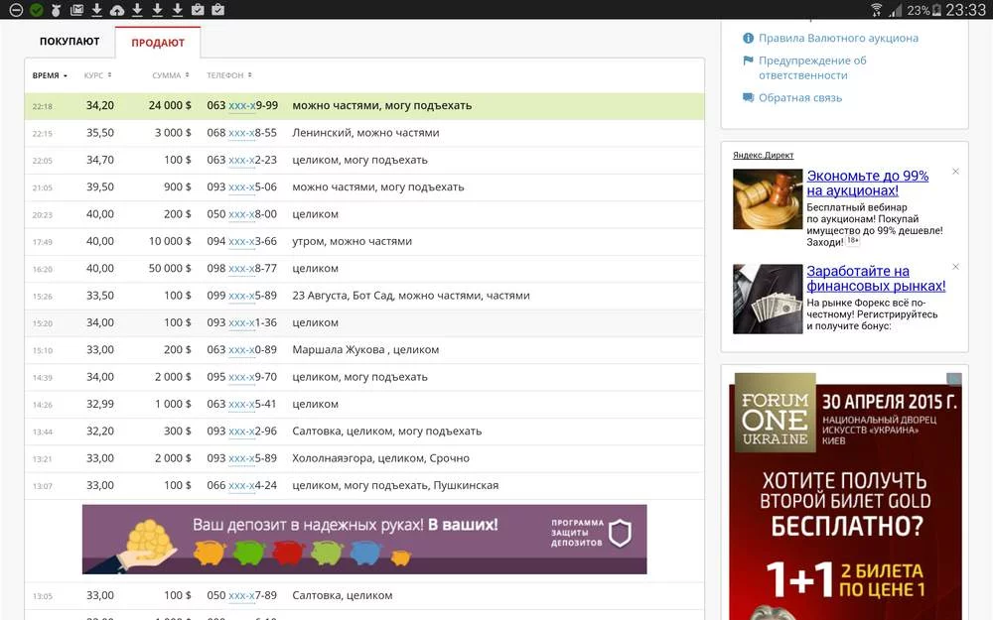The image size is (993, 620).
Task: Select the 24 000 $ amount in the highlighted row
Action: tap(170, 106)
